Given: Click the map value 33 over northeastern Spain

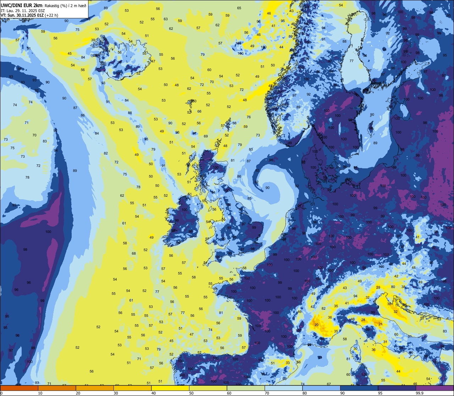Looking at the screenshot, I should click(x=288, y=363).
